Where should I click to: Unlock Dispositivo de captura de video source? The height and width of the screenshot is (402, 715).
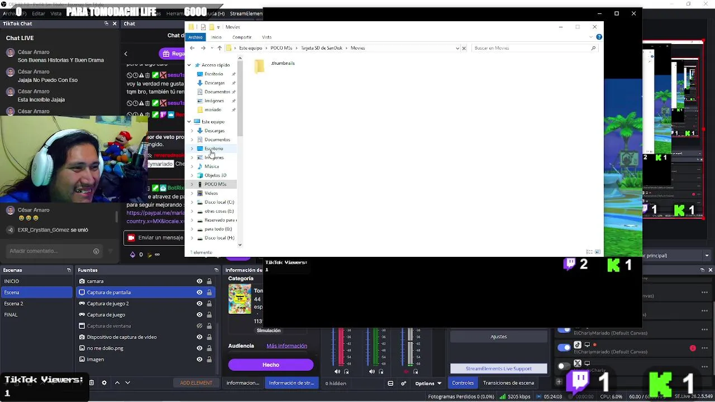click(209, 337)
